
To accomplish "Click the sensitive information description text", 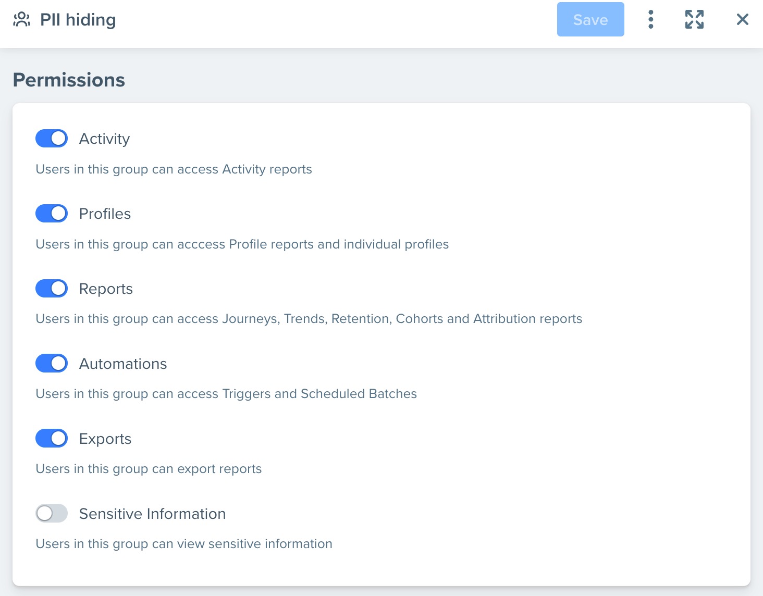I will 184,544.
